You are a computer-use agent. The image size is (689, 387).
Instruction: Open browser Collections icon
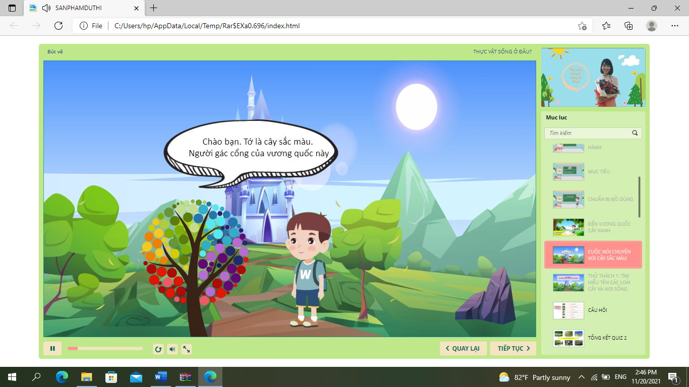click(x=628, y=26)
